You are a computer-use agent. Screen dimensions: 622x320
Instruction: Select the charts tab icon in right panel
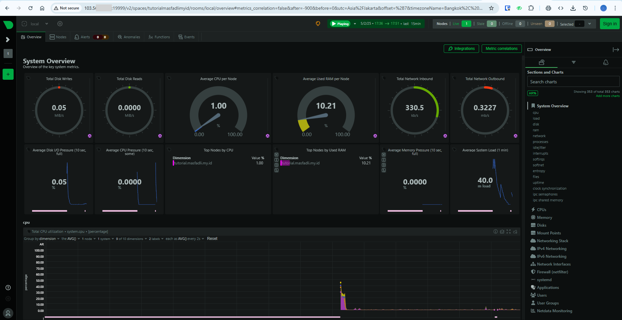pyautogui.click(x=541, y=62)
